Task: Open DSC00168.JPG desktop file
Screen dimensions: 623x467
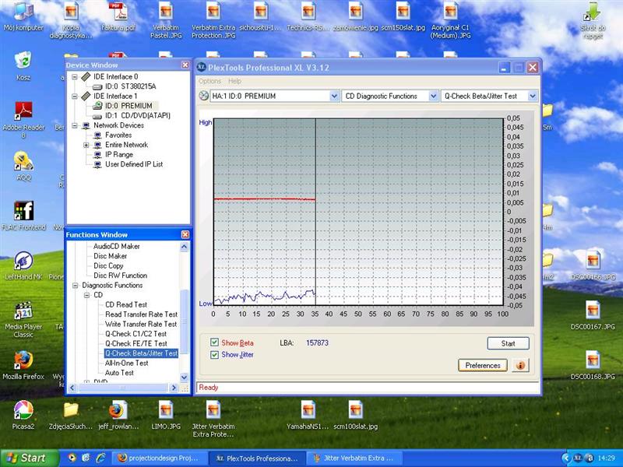Action: (x=593, y=365)
